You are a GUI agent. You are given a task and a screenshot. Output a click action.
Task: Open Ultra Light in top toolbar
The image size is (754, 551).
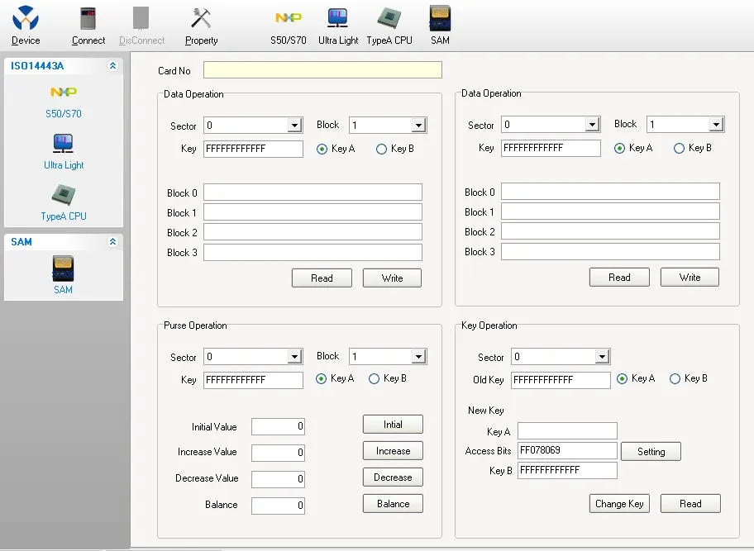click(338, 25)
